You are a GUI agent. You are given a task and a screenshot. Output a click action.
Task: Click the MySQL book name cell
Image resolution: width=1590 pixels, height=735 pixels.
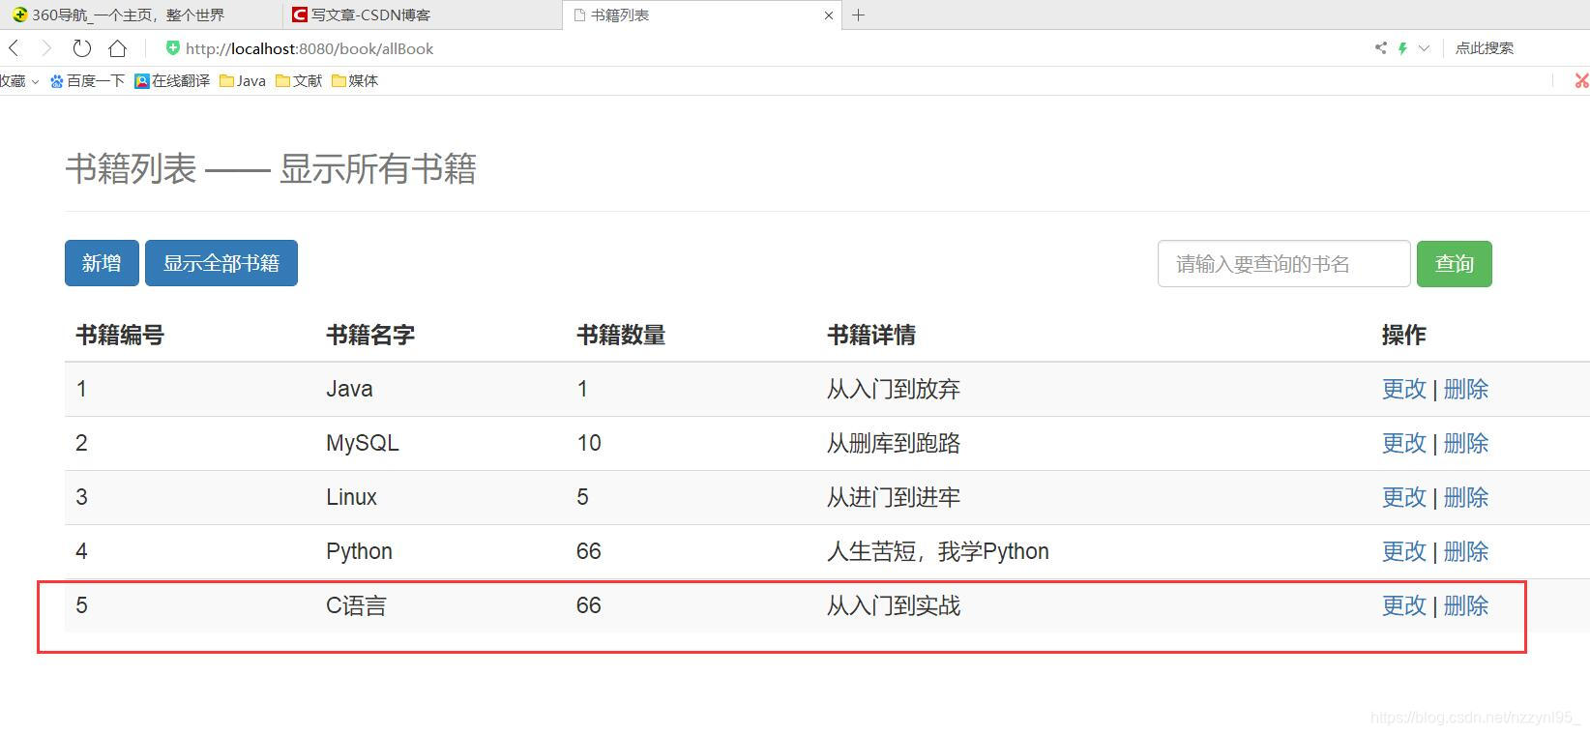[x=362, y=443]
